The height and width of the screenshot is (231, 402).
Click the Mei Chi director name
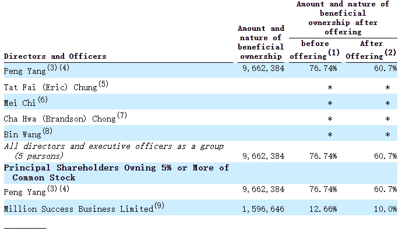20,103
